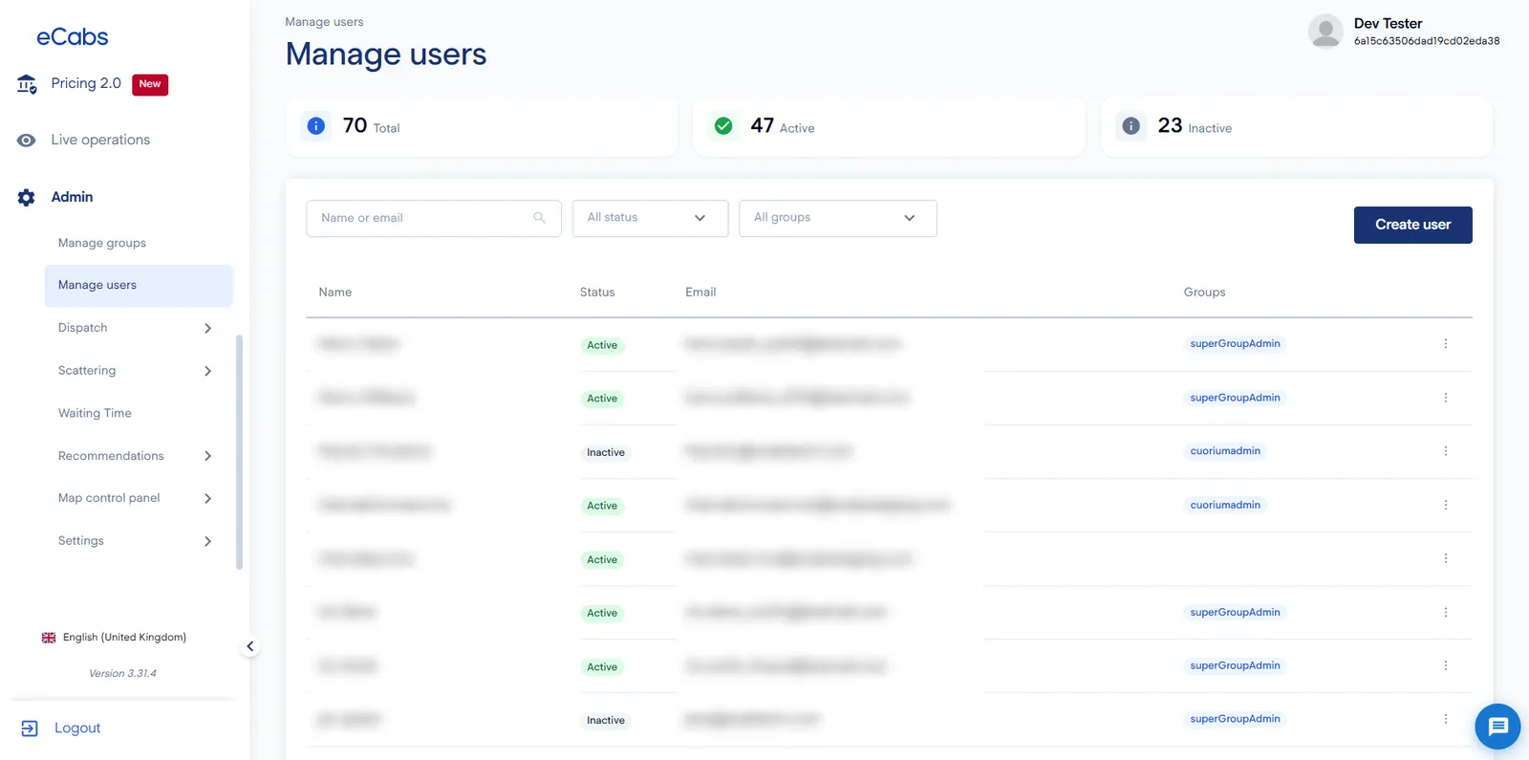Click the first row's Active badge
This screenshot has width=1529, height=760.
(602, 345)
